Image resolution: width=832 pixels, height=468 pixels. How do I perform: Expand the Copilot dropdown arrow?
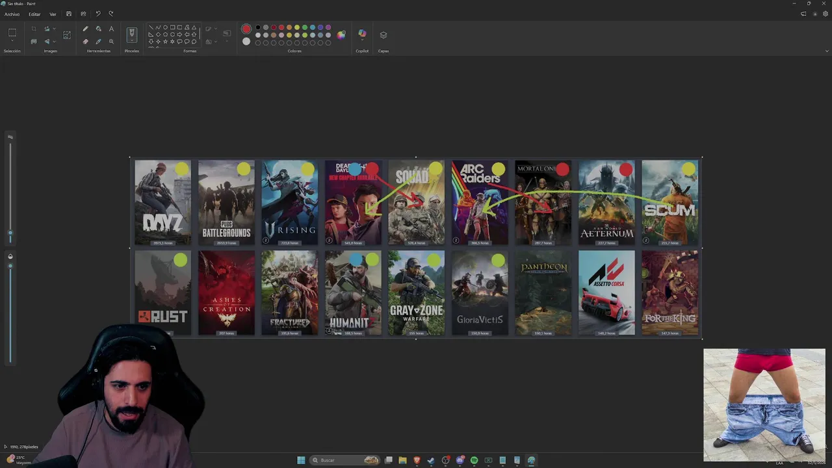point(362,40)
